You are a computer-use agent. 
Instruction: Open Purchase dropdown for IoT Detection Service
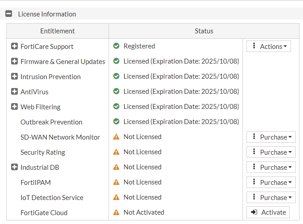(271, 198)
